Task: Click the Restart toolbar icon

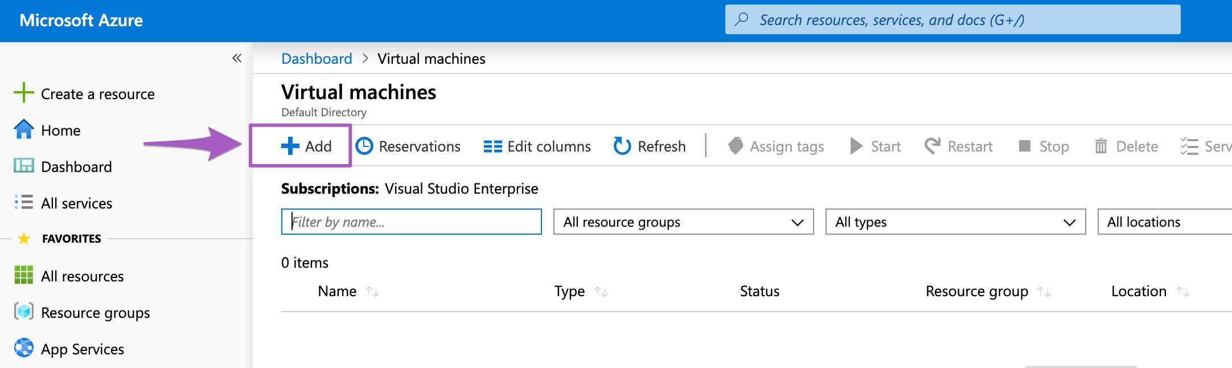Action: point(933,146)
